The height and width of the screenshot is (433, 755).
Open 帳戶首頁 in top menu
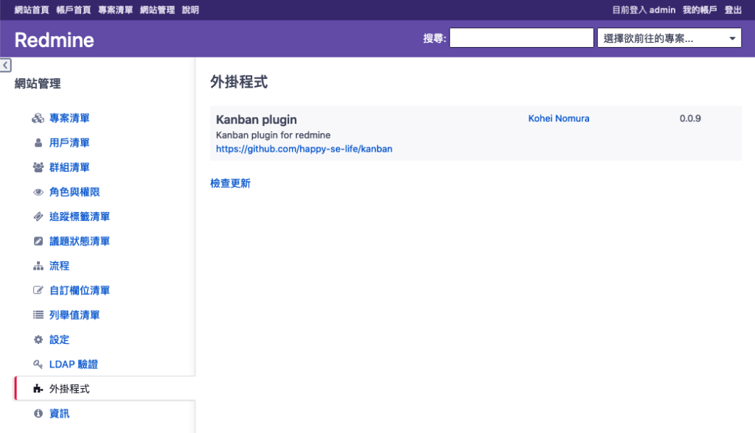click(74, 10)
